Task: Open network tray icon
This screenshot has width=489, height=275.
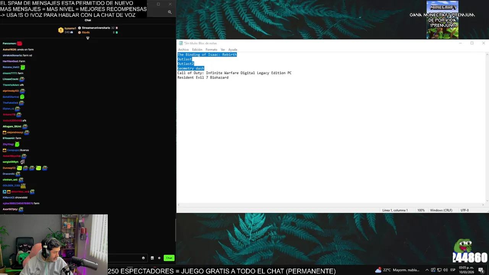Action: (439, 270)
